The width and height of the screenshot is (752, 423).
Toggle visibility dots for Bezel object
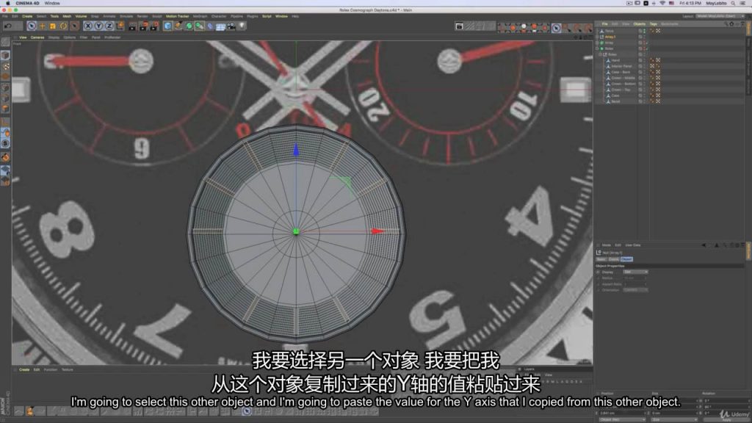[645, 101]
